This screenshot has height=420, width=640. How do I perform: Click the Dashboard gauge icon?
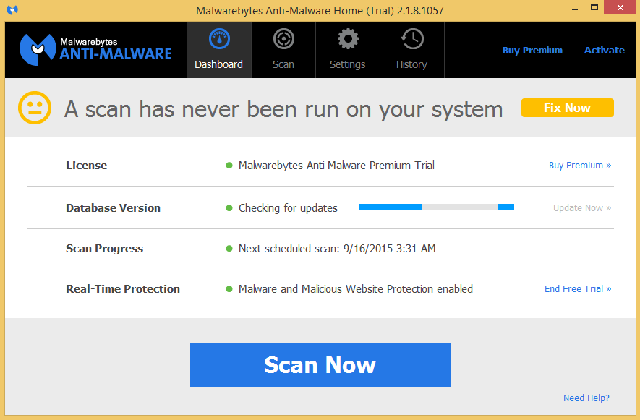pyautogui.click(x=219, y=39)
